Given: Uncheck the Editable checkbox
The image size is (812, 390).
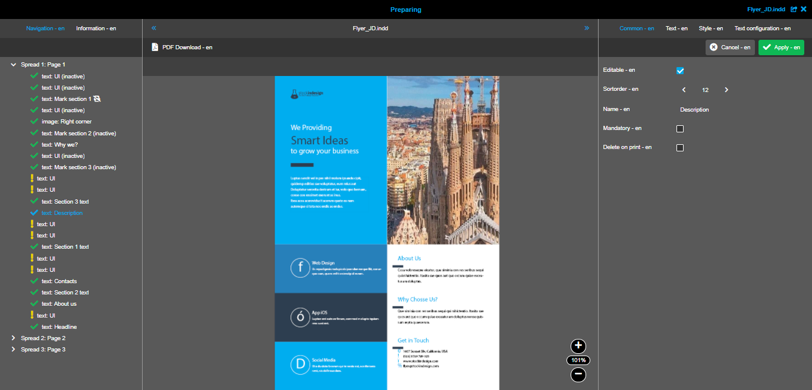Looking at the screenshot, I should [680, 71].
